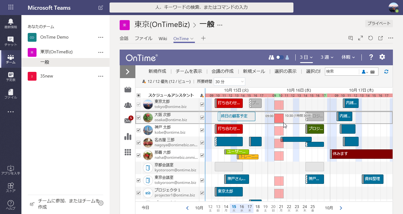The image size is (403, 214).
Task: Uncheck left checkbox for 那覇 六郎
Action: click(139, 155)
